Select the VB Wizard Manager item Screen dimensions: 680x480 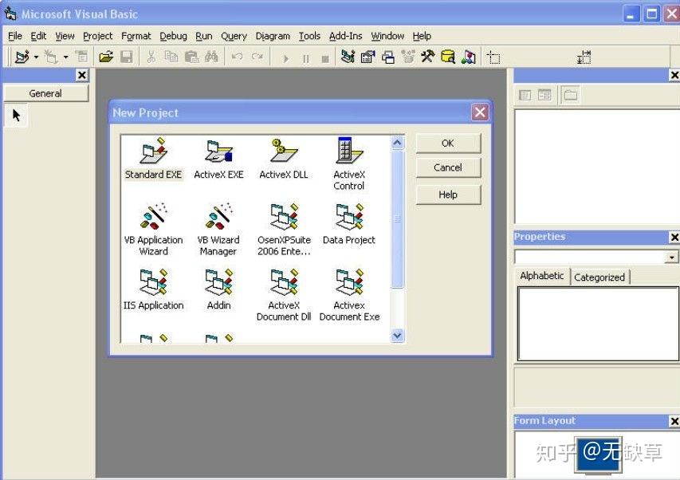click(218, 230)
